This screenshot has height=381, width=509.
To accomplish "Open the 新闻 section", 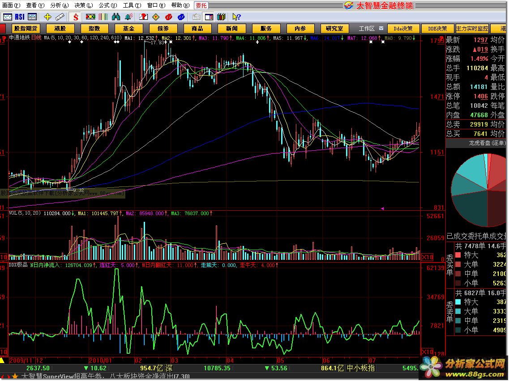I will point(231,29).
